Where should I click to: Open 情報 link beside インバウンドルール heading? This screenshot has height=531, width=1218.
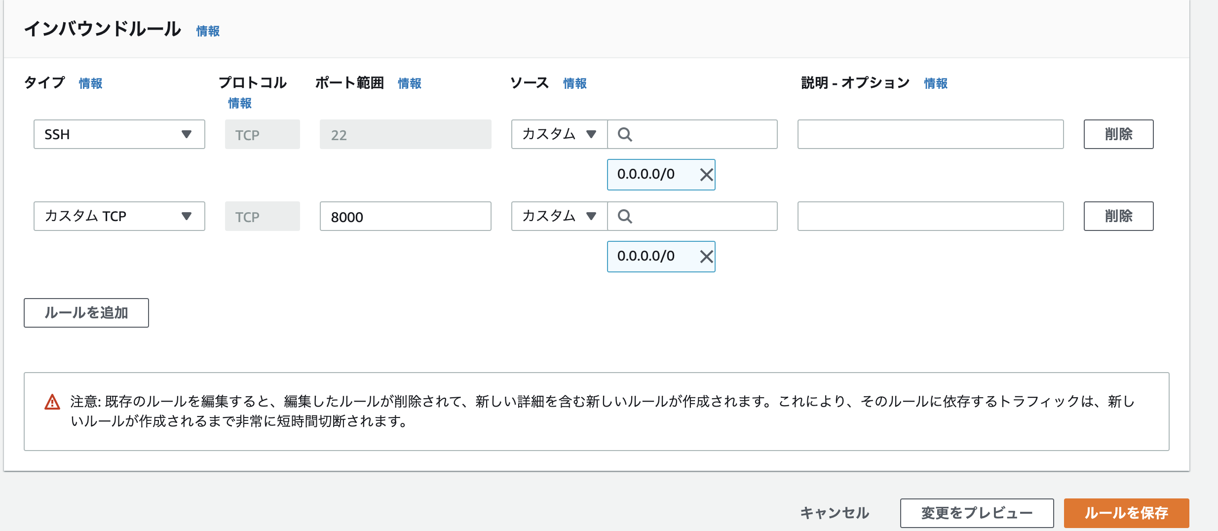click(x=208, y=31)
